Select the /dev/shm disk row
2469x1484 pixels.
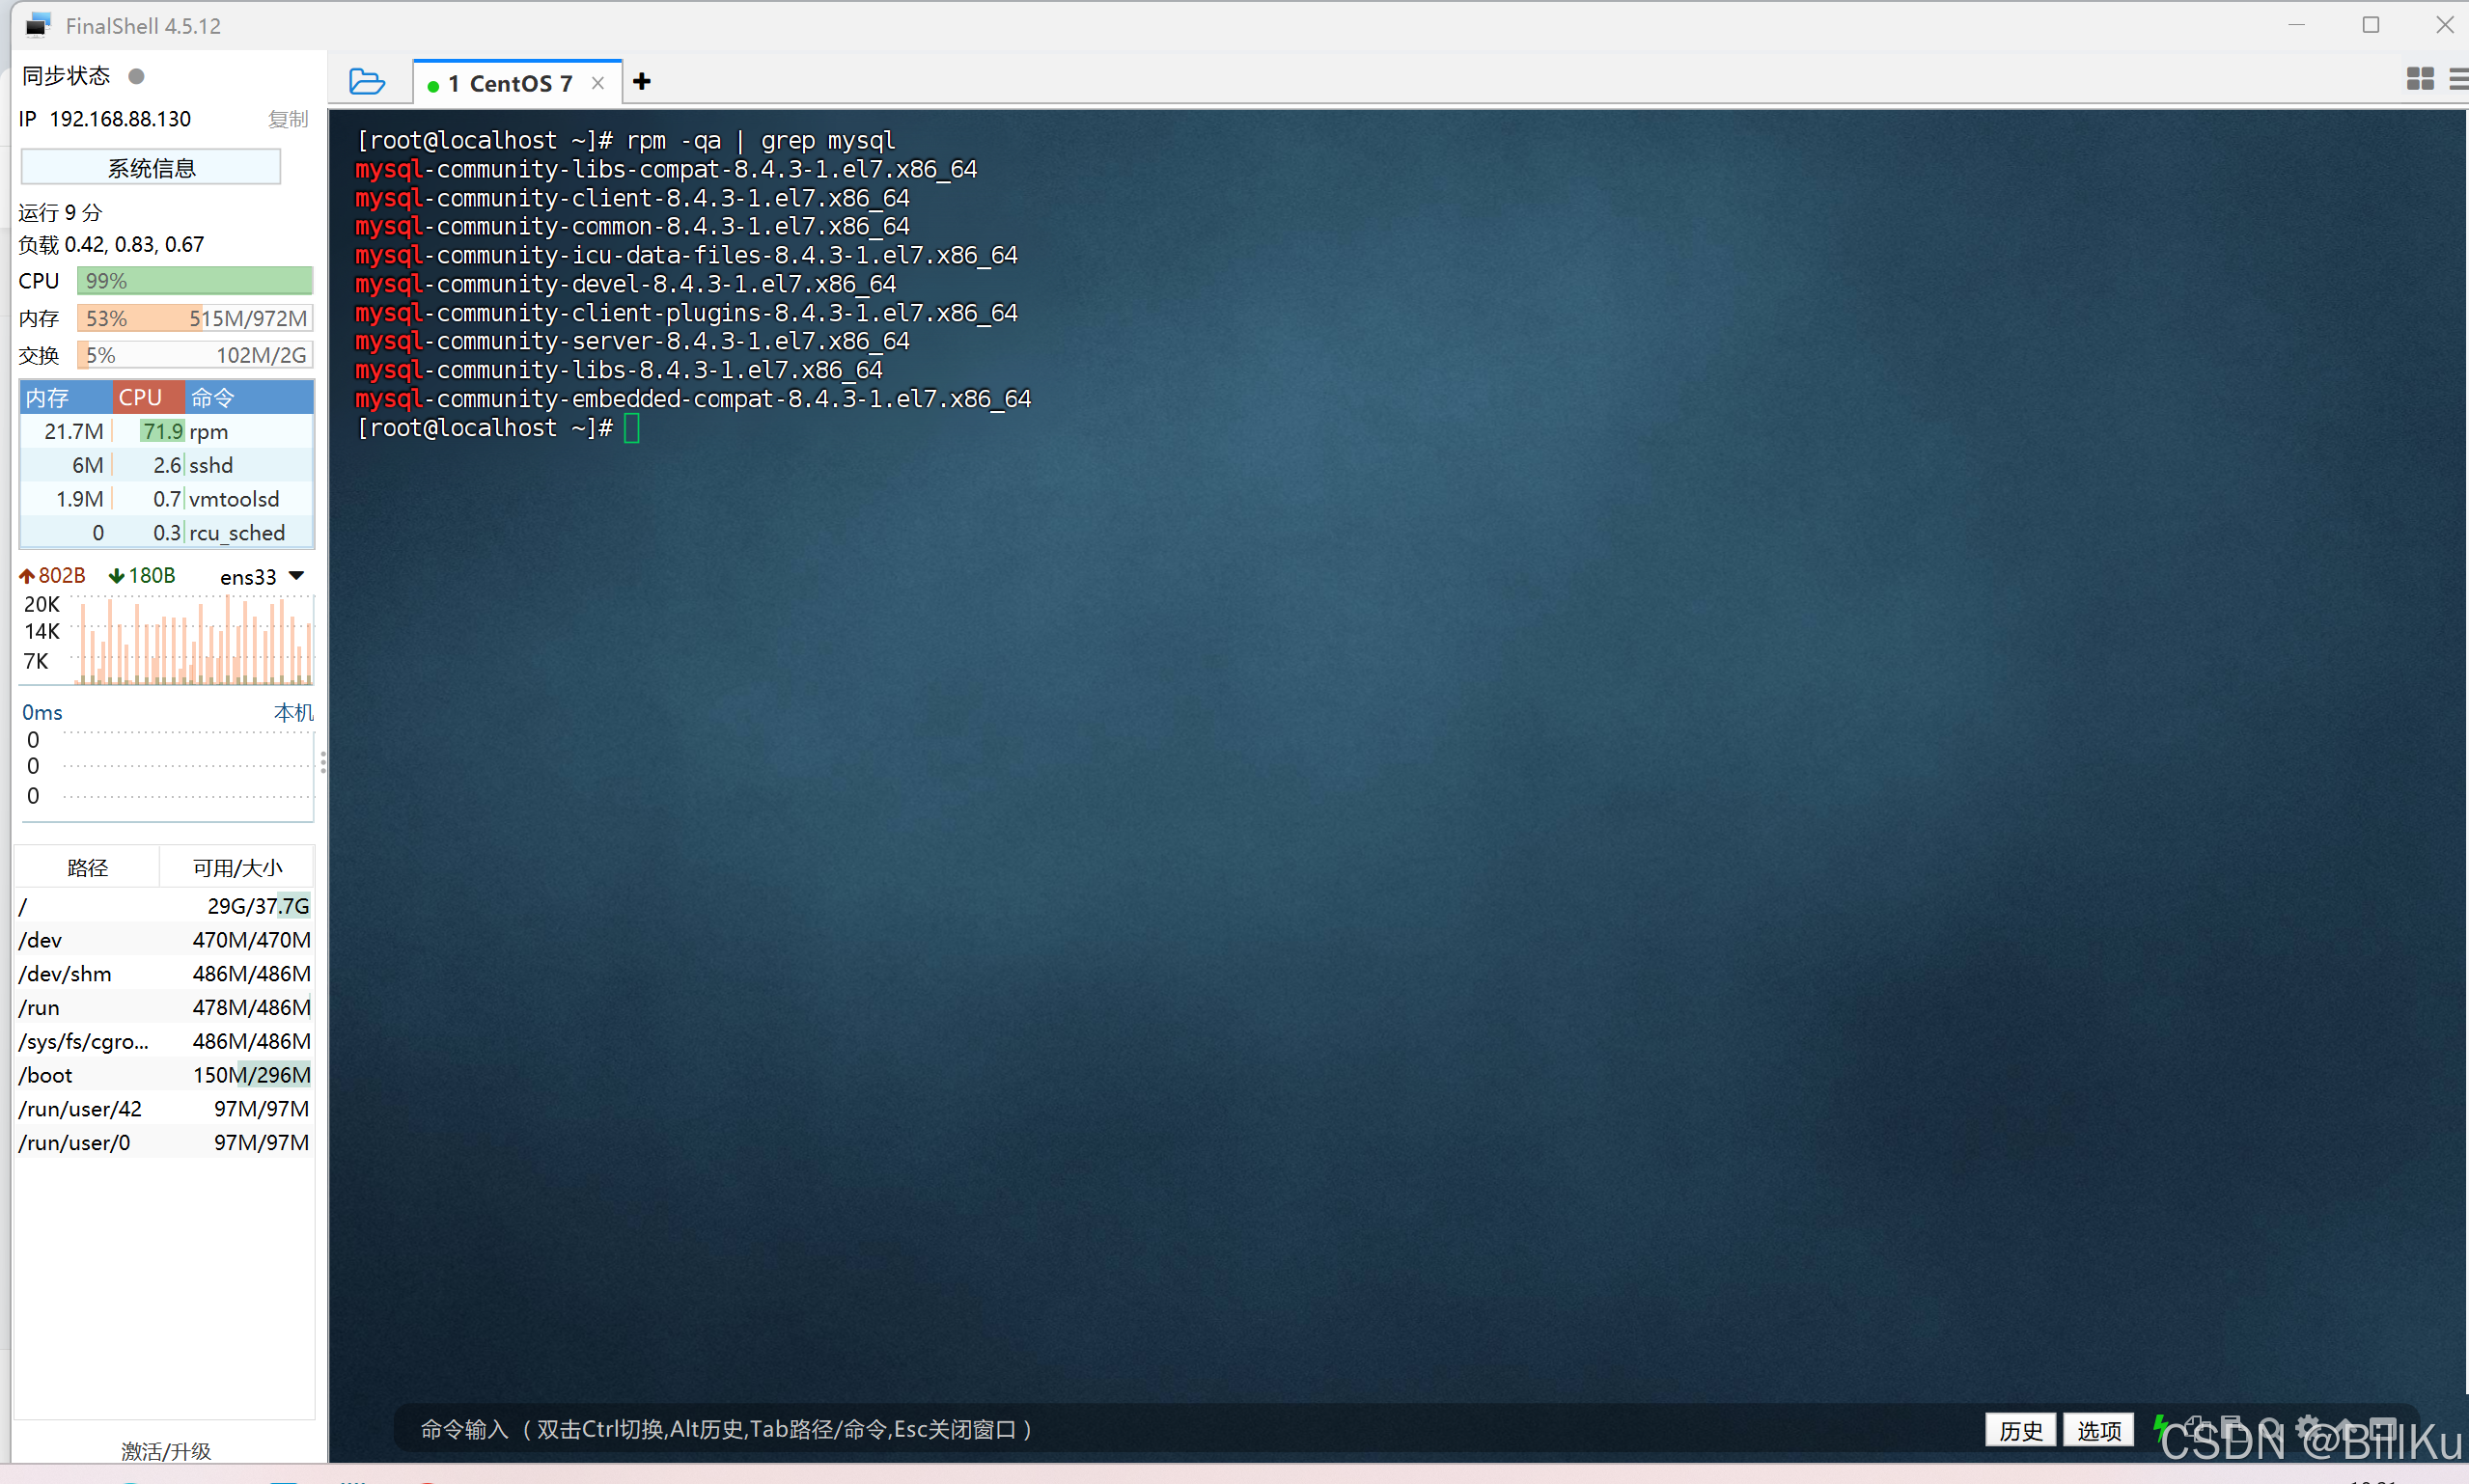click(x=165, y=974)
